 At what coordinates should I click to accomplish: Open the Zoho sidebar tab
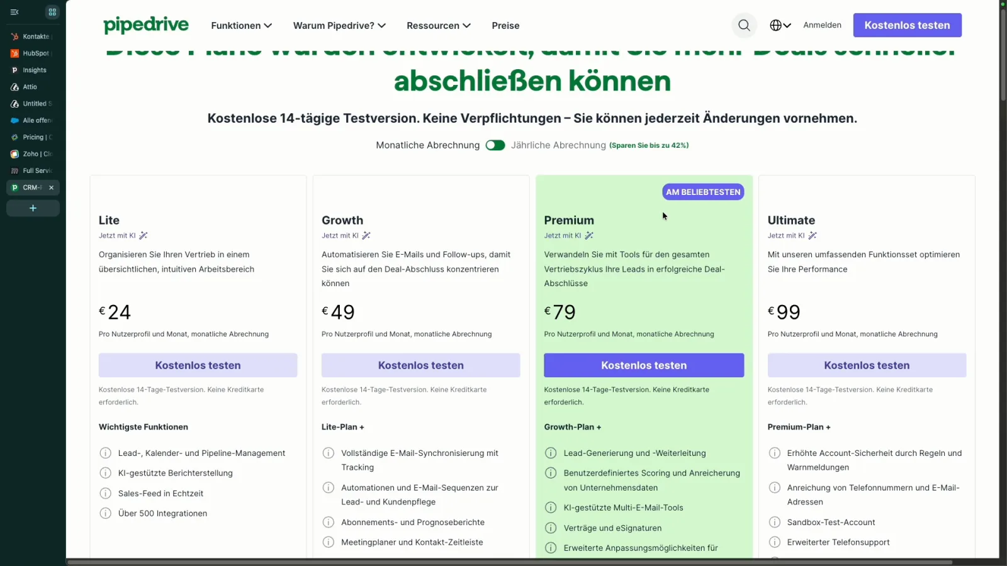pos(33,154)
